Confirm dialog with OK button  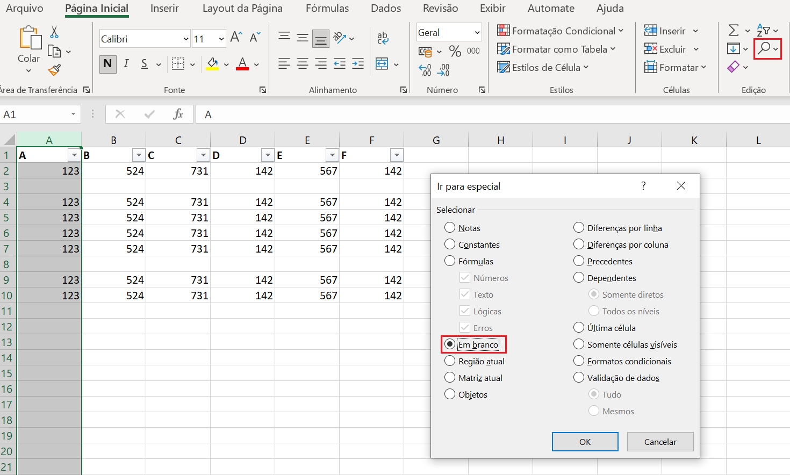click(585, 442)
